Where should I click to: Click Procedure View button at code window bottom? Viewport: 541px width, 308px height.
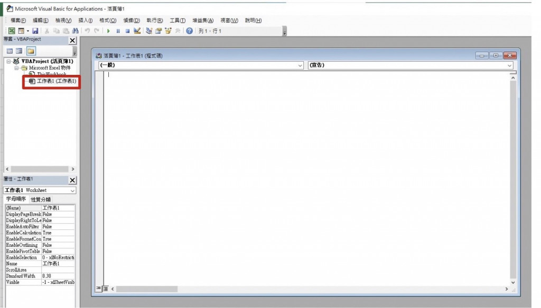click(x=99, y=288)
